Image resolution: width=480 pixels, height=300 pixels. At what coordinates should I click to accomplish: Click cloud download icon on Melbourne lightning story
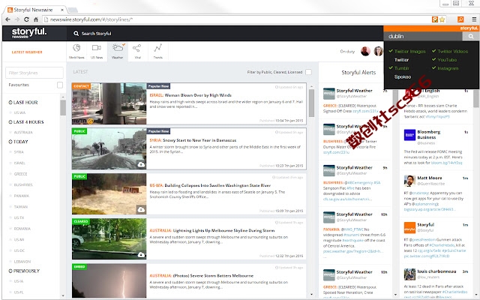(141, 255)
